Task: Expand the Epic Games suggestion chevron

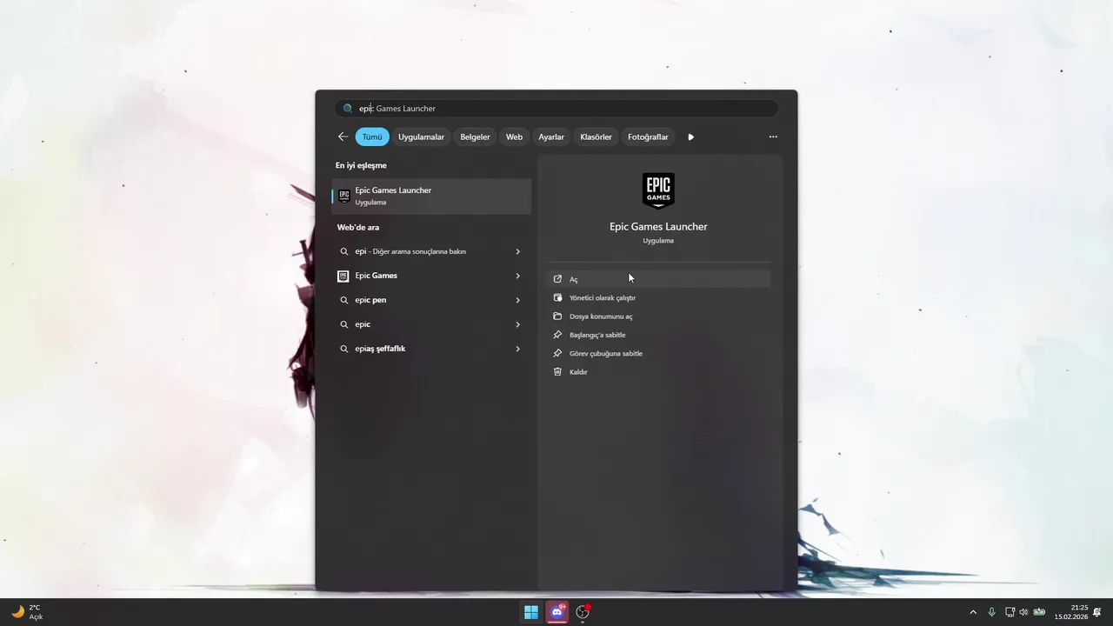Action: pos(517,276)
